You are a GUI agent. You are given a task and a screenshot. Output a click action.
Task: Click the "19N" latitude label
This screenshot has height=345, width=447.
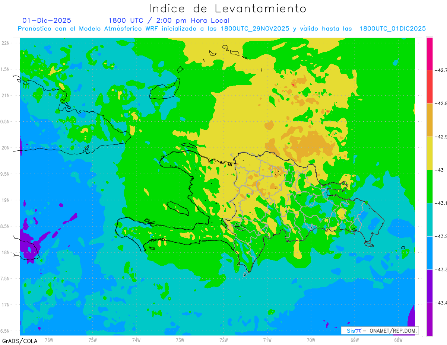(x=6, y=200)
